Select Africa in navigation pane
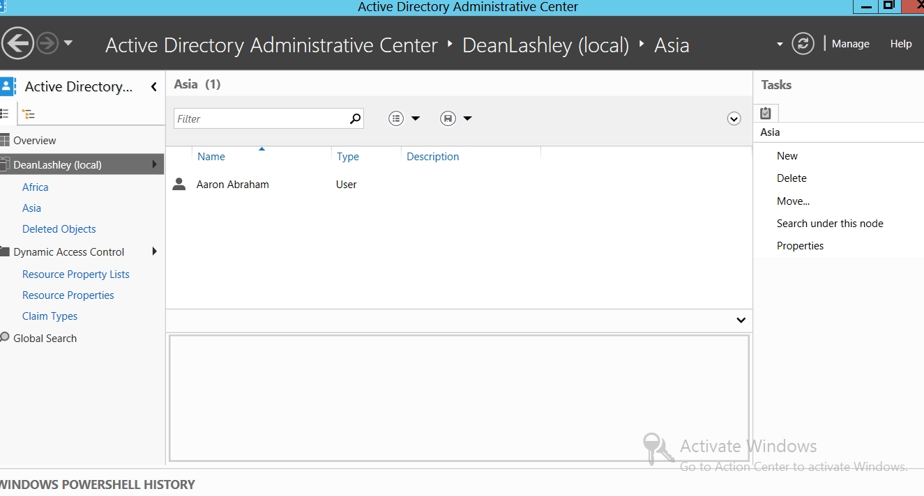This screenshot has width=924, height=496. coord(36,187)
